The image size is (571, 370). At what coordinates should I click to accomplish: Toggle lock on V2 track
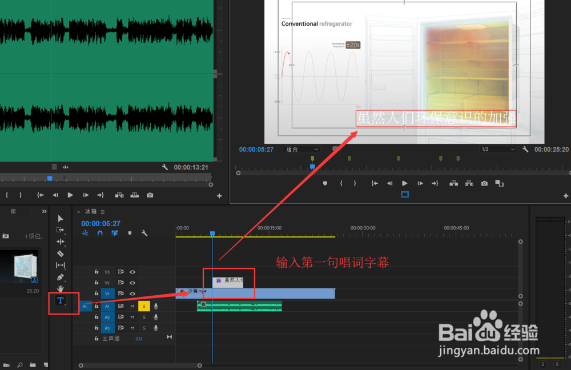(96, 282)
